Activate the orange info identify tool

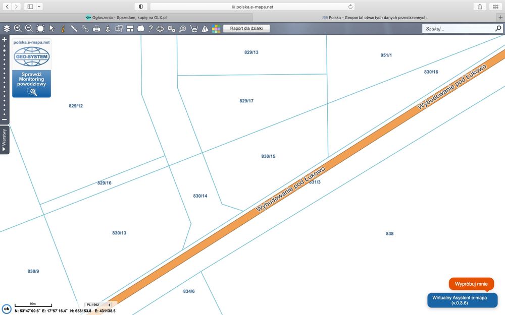63,29
